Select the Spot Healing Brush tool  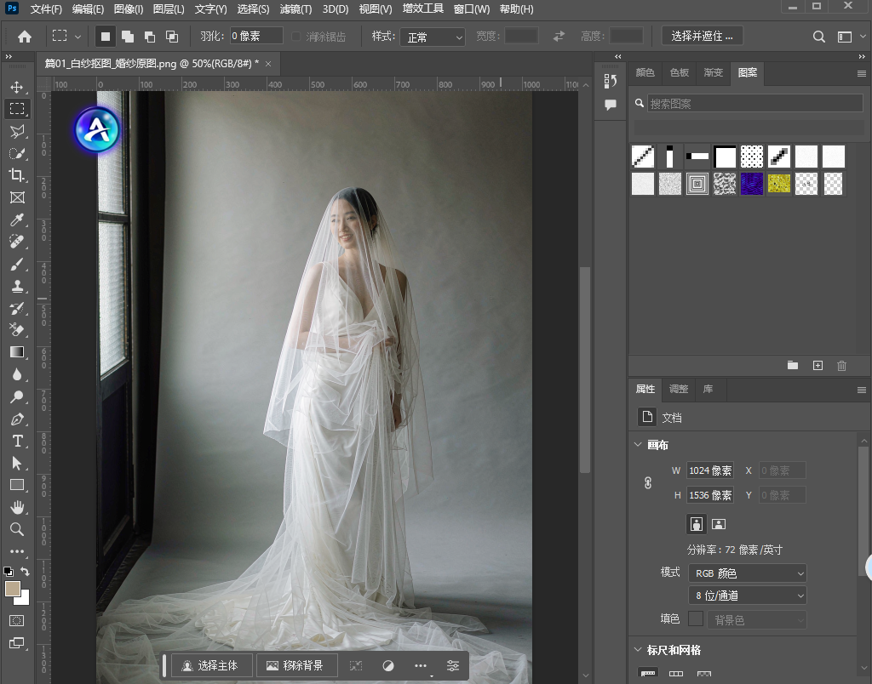[x=17, y=242]
